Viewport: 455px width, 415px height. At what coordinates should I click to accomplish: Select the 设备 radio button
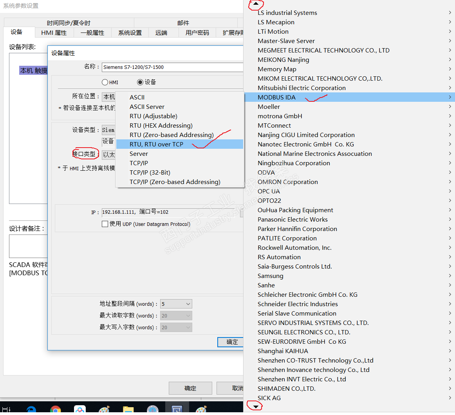(140, 82)
